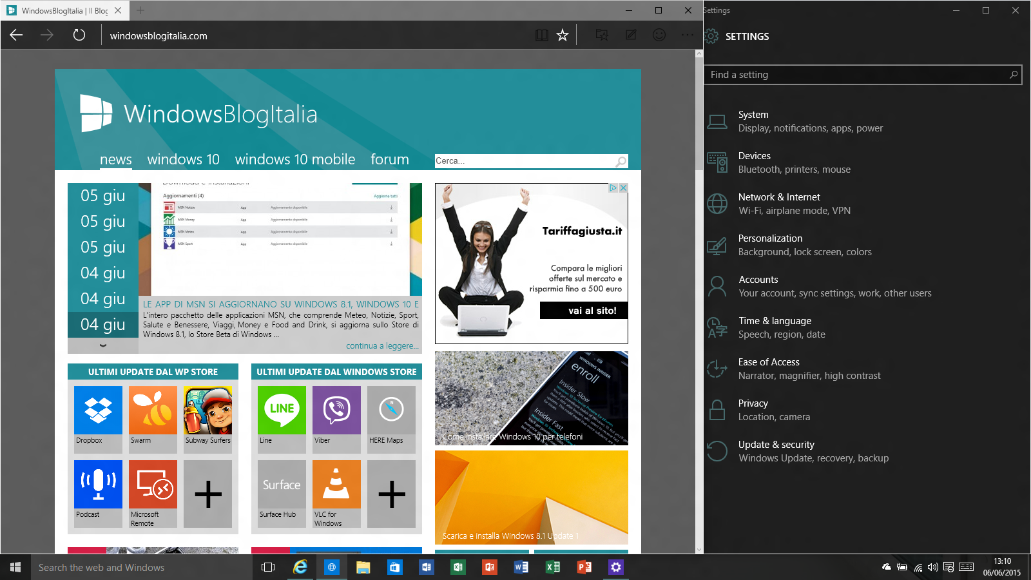Add page to favorites star
Viewport: 1031px width, 580px height.
coord(563,35)
